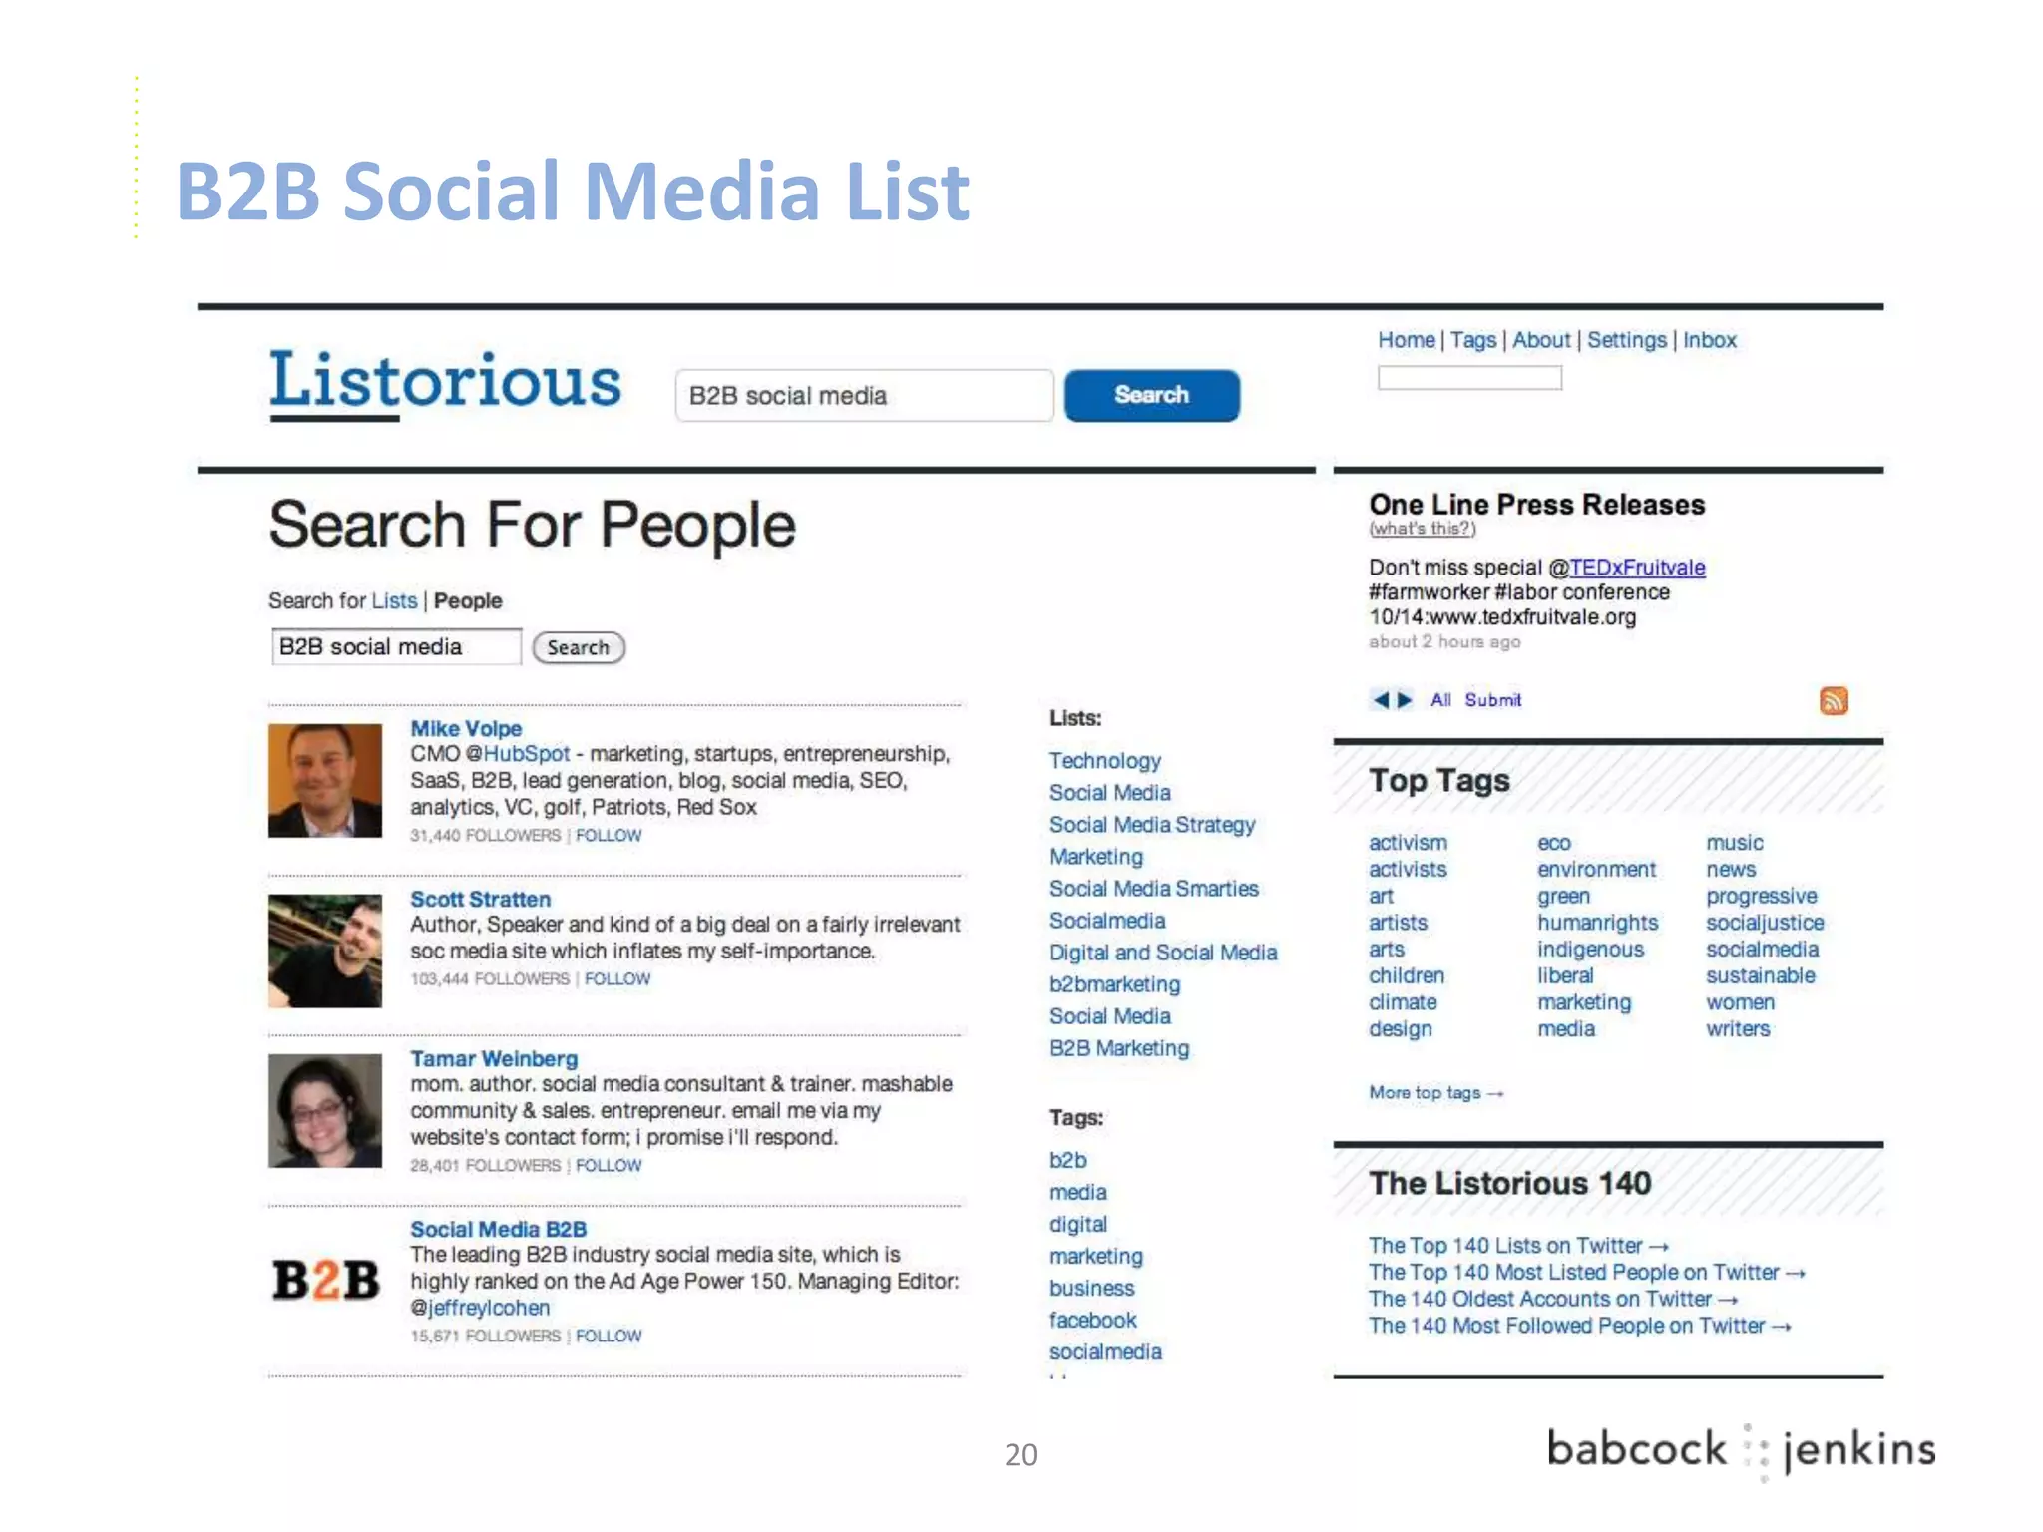2043x1532 pixels.
Task: Switch search to Lists
Action: click(x=394, y=600)
